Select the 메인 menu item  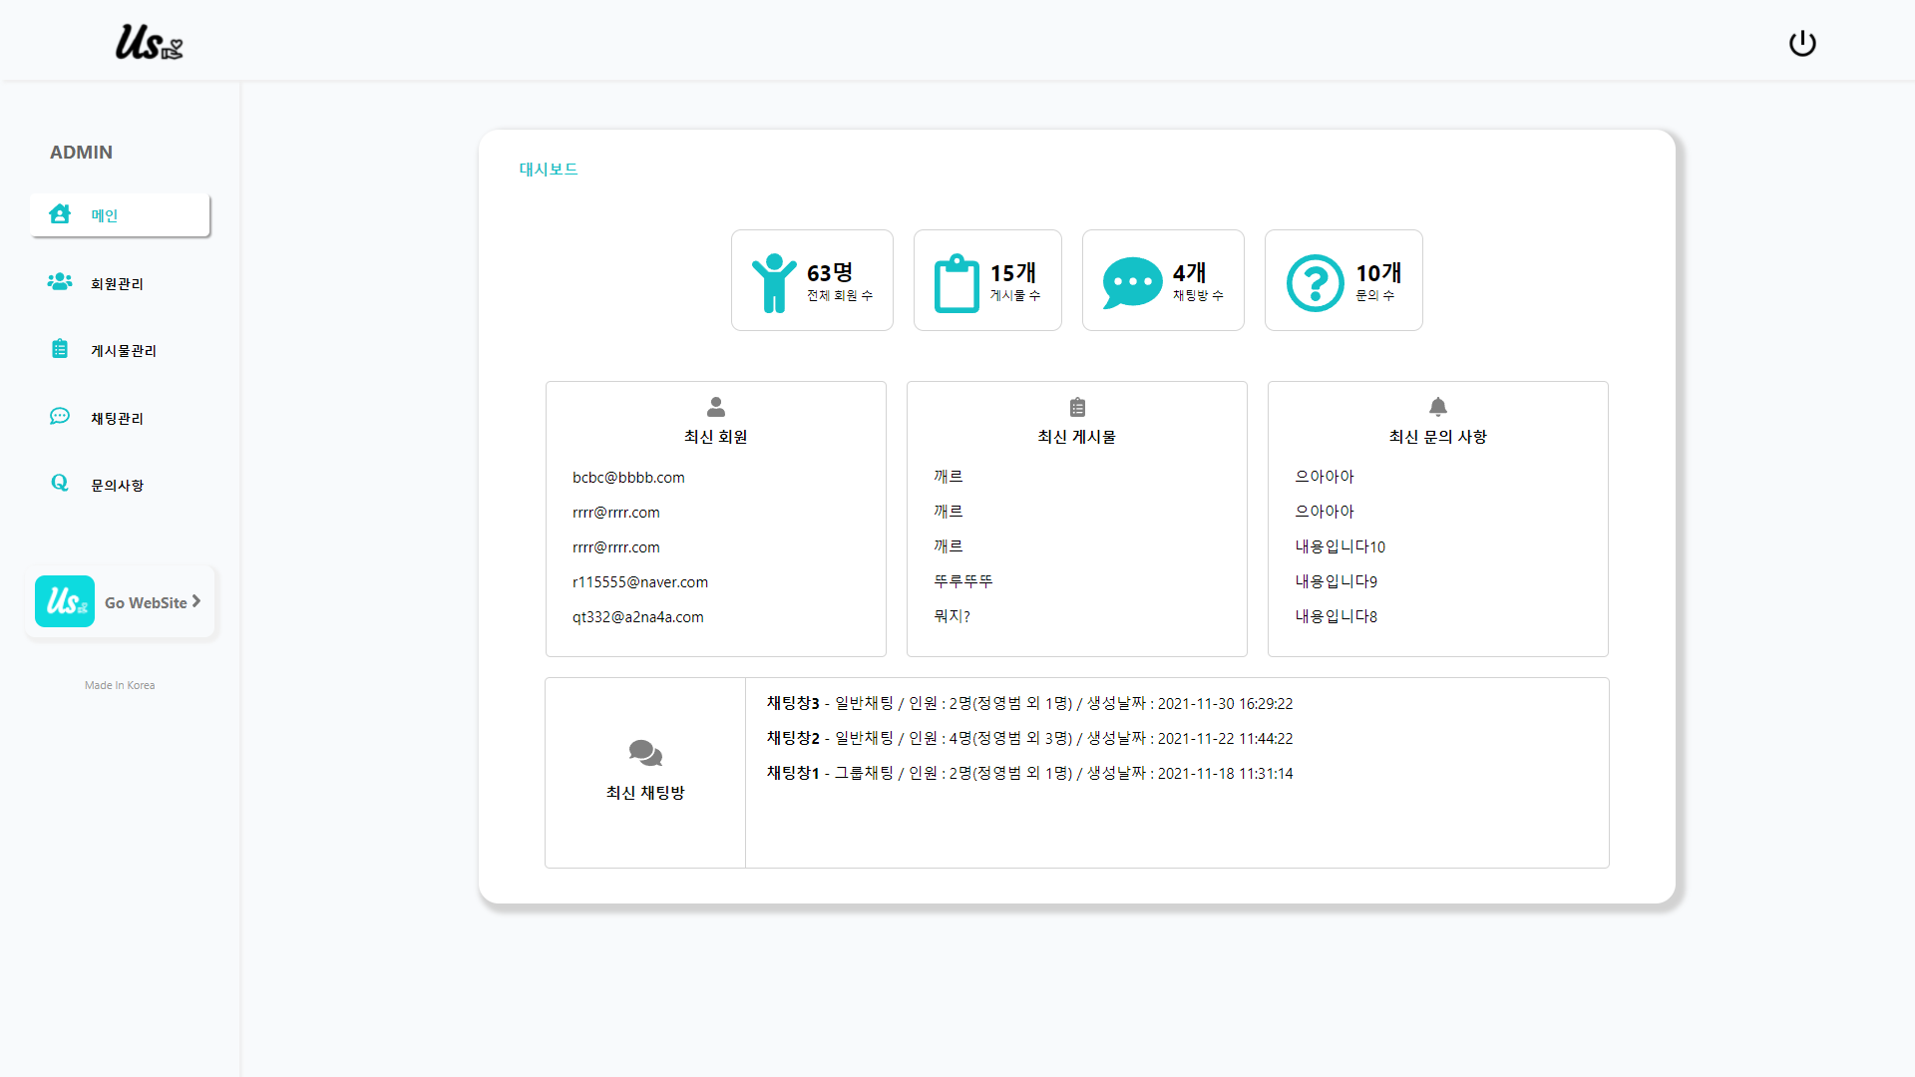[104, 215]
